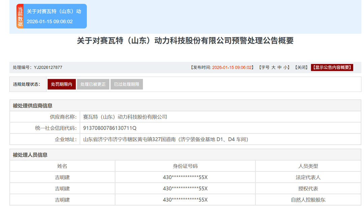Click the 【关闭】 link
The image size is (364, 206).
[301, 67]
